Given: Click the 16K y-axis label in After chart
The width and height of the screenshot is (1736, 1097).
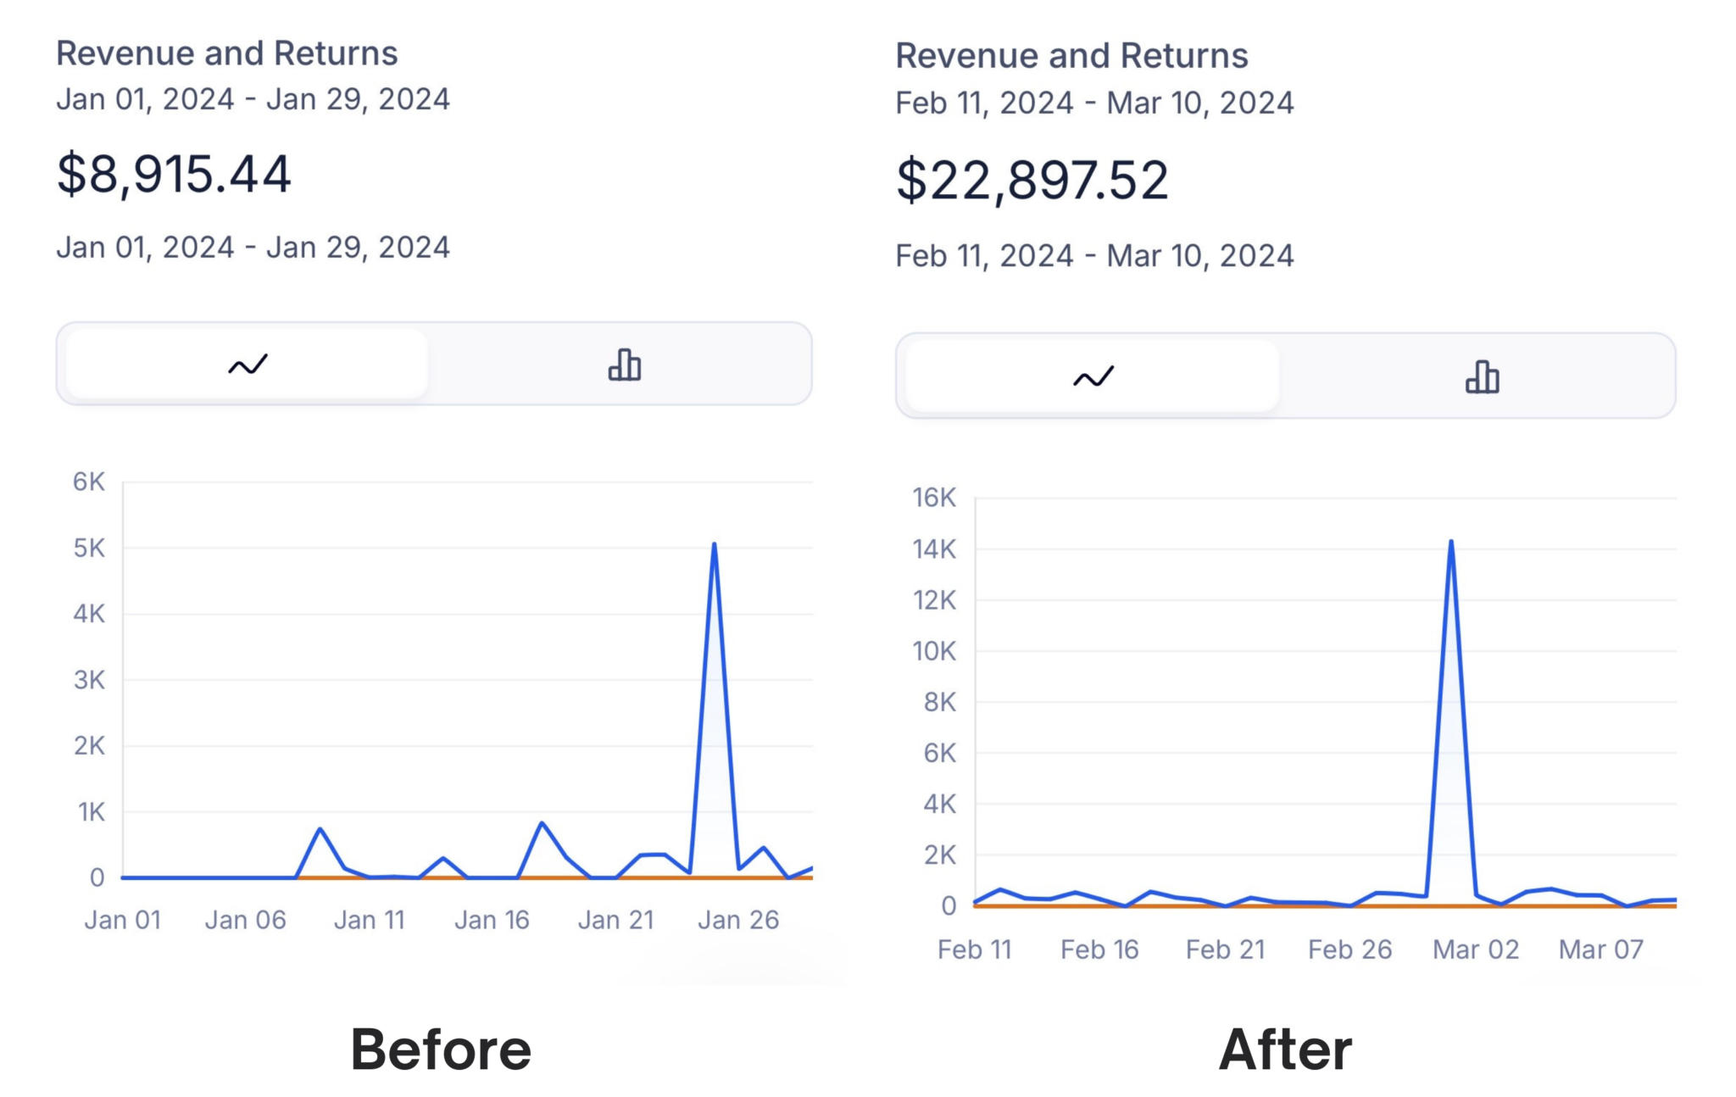Looking at the screenshot, I should [934, 498].
